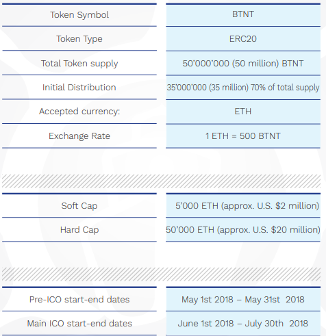Select the 50'000 ETH hard cap value
The width and height of the screenshot is (326, 336).
(x=243, y=230)
